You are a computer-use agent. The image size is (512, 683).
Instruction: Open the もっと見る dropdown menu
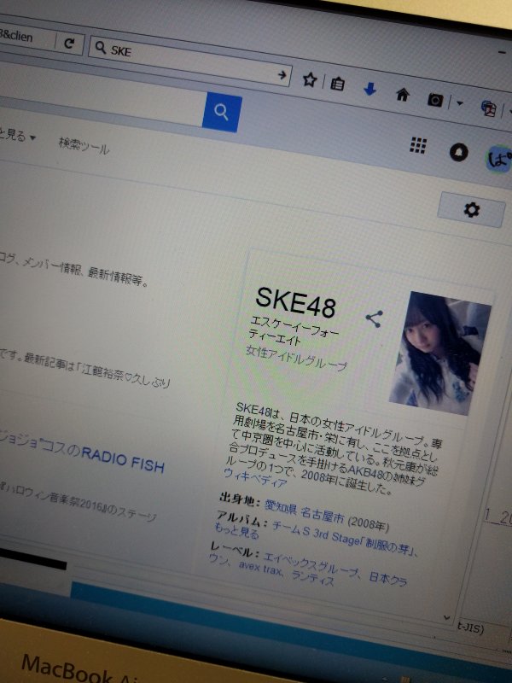point(17,136)
